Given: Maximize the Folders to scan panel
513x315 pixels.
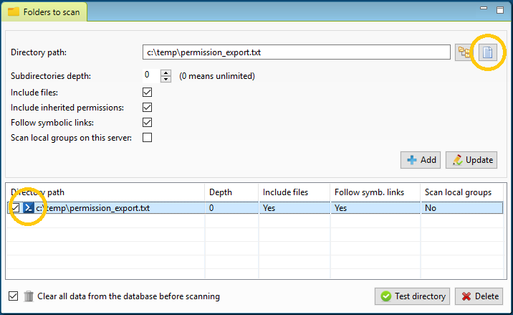Looking at the screenshot, I should (x=500, y=10).
